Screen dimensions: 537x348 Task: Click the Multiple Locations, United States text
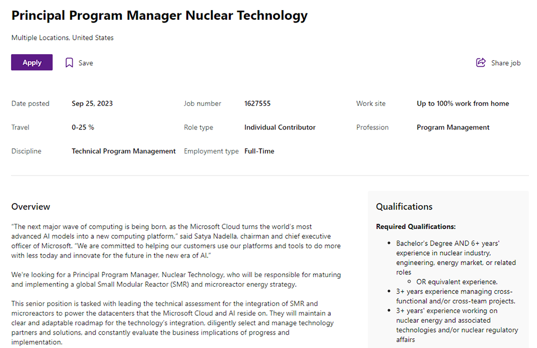pos(62,38)
